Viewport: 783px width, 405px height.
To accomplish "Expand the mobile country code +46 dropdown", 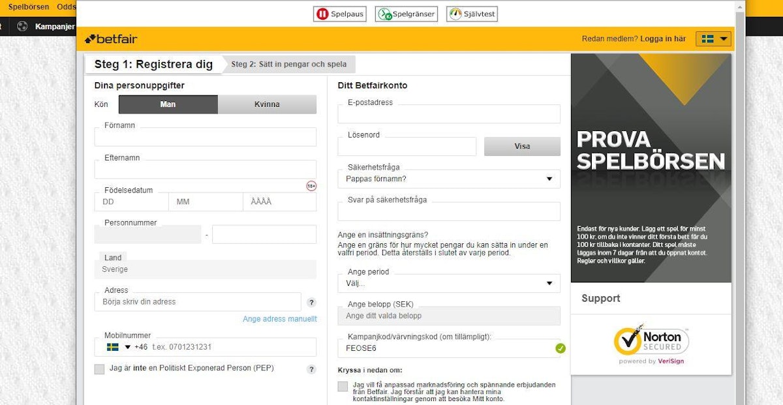I will [128, 347].
